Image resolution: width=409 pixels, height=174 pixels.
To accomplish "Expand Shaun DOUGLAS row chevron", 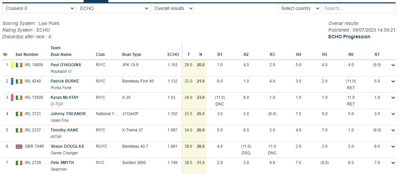I will (393, 147).
